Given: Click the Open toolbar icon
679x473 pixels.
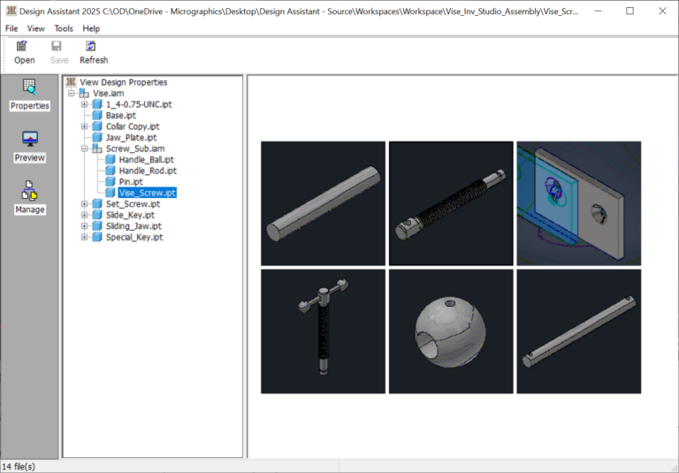Looking at the screenshot, I should tap(21, 46).
